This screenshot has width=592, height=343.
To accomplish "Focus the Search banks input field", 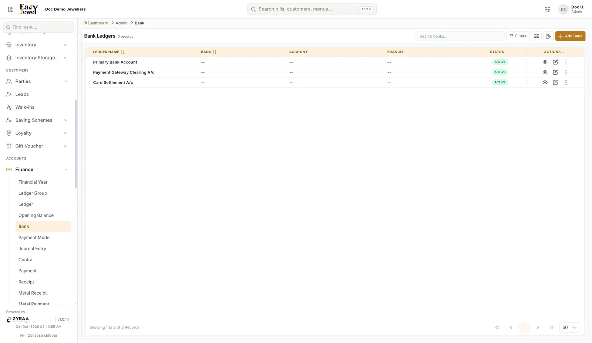I will (x=460, y=36).
